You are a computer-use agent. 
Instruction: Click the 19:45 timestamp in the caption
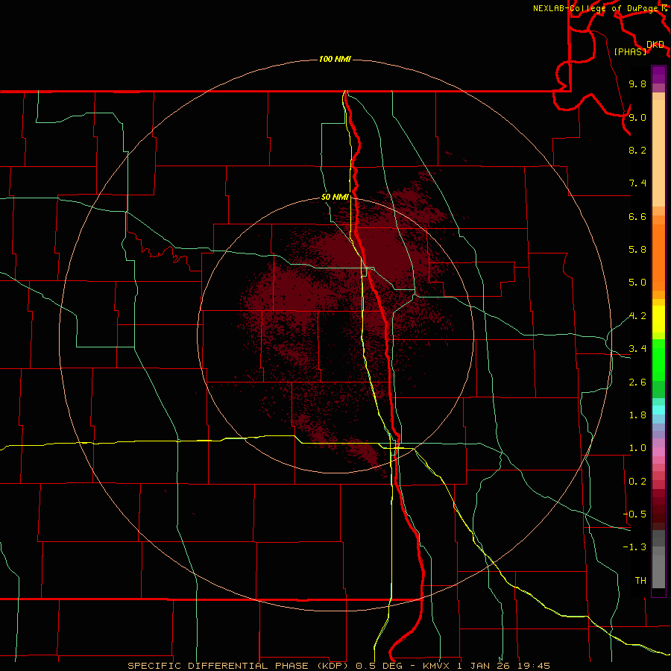(533, 666)
